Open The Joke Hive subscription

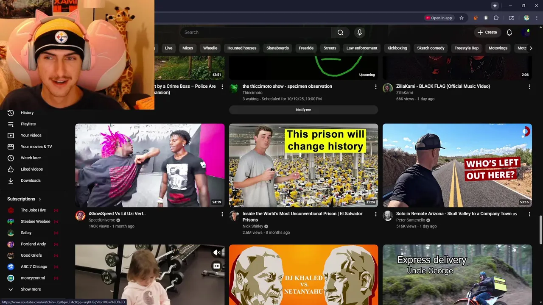34,210
